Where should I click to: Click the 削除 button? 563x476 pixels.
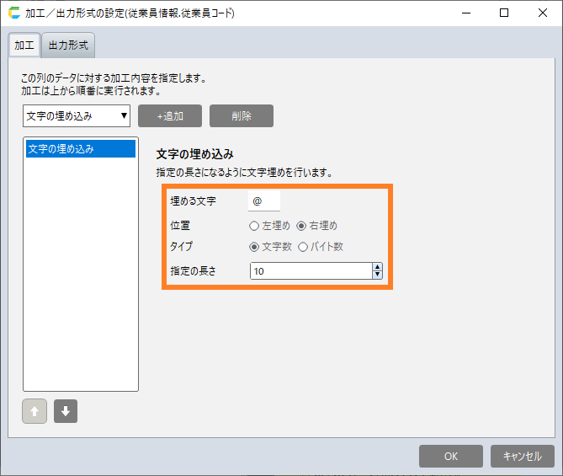241,115
